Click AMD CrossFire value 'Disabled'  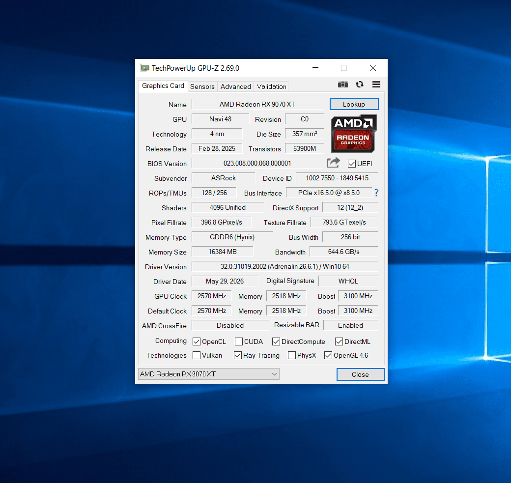tap(230, 326)
